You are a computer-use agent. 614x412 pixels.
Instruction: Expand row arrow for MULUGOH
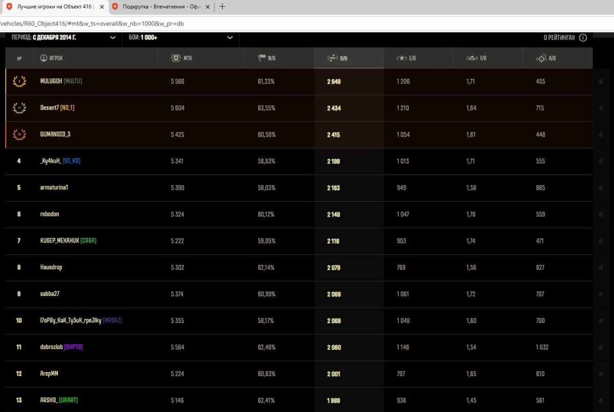pyautogui.click(x=601, y=81)
